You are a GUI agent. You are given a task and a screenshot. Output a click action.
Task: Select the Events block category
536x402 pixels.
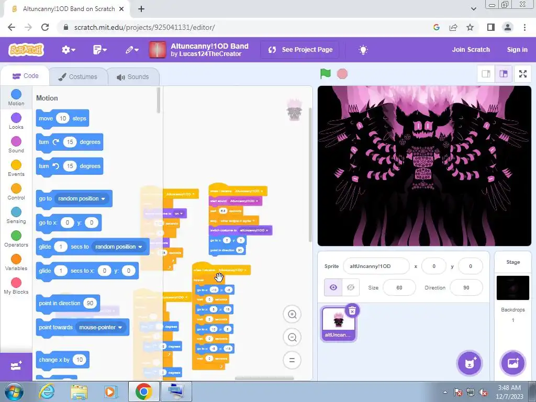(16, 168)
